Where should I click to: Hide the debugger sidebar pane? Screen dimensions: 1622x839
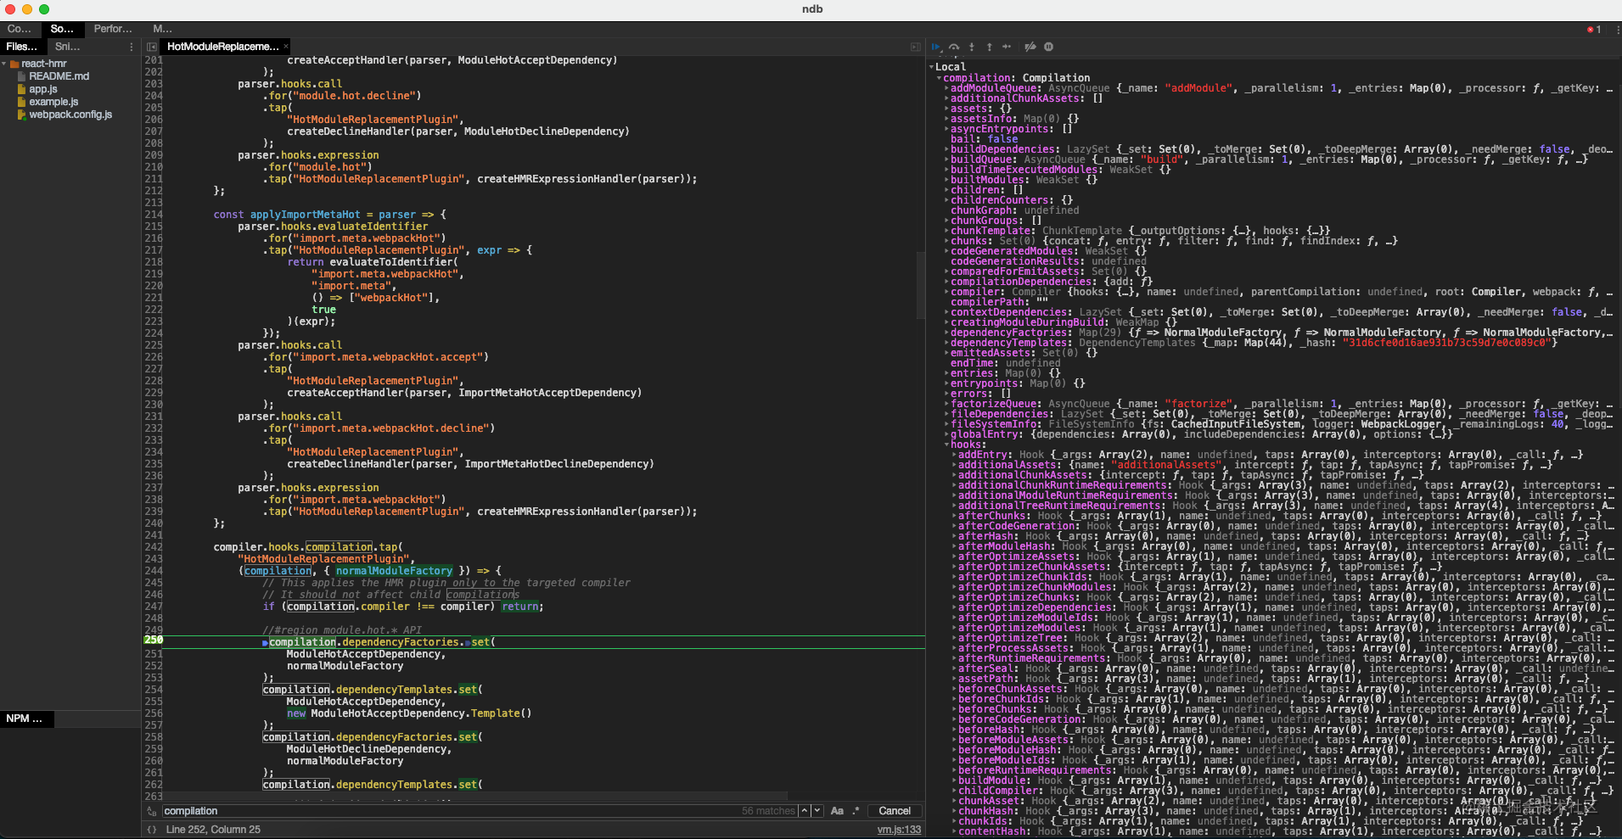click(916, 48)
